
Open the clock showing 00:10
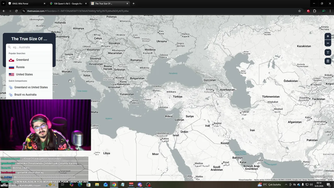(x=319, y=185)
